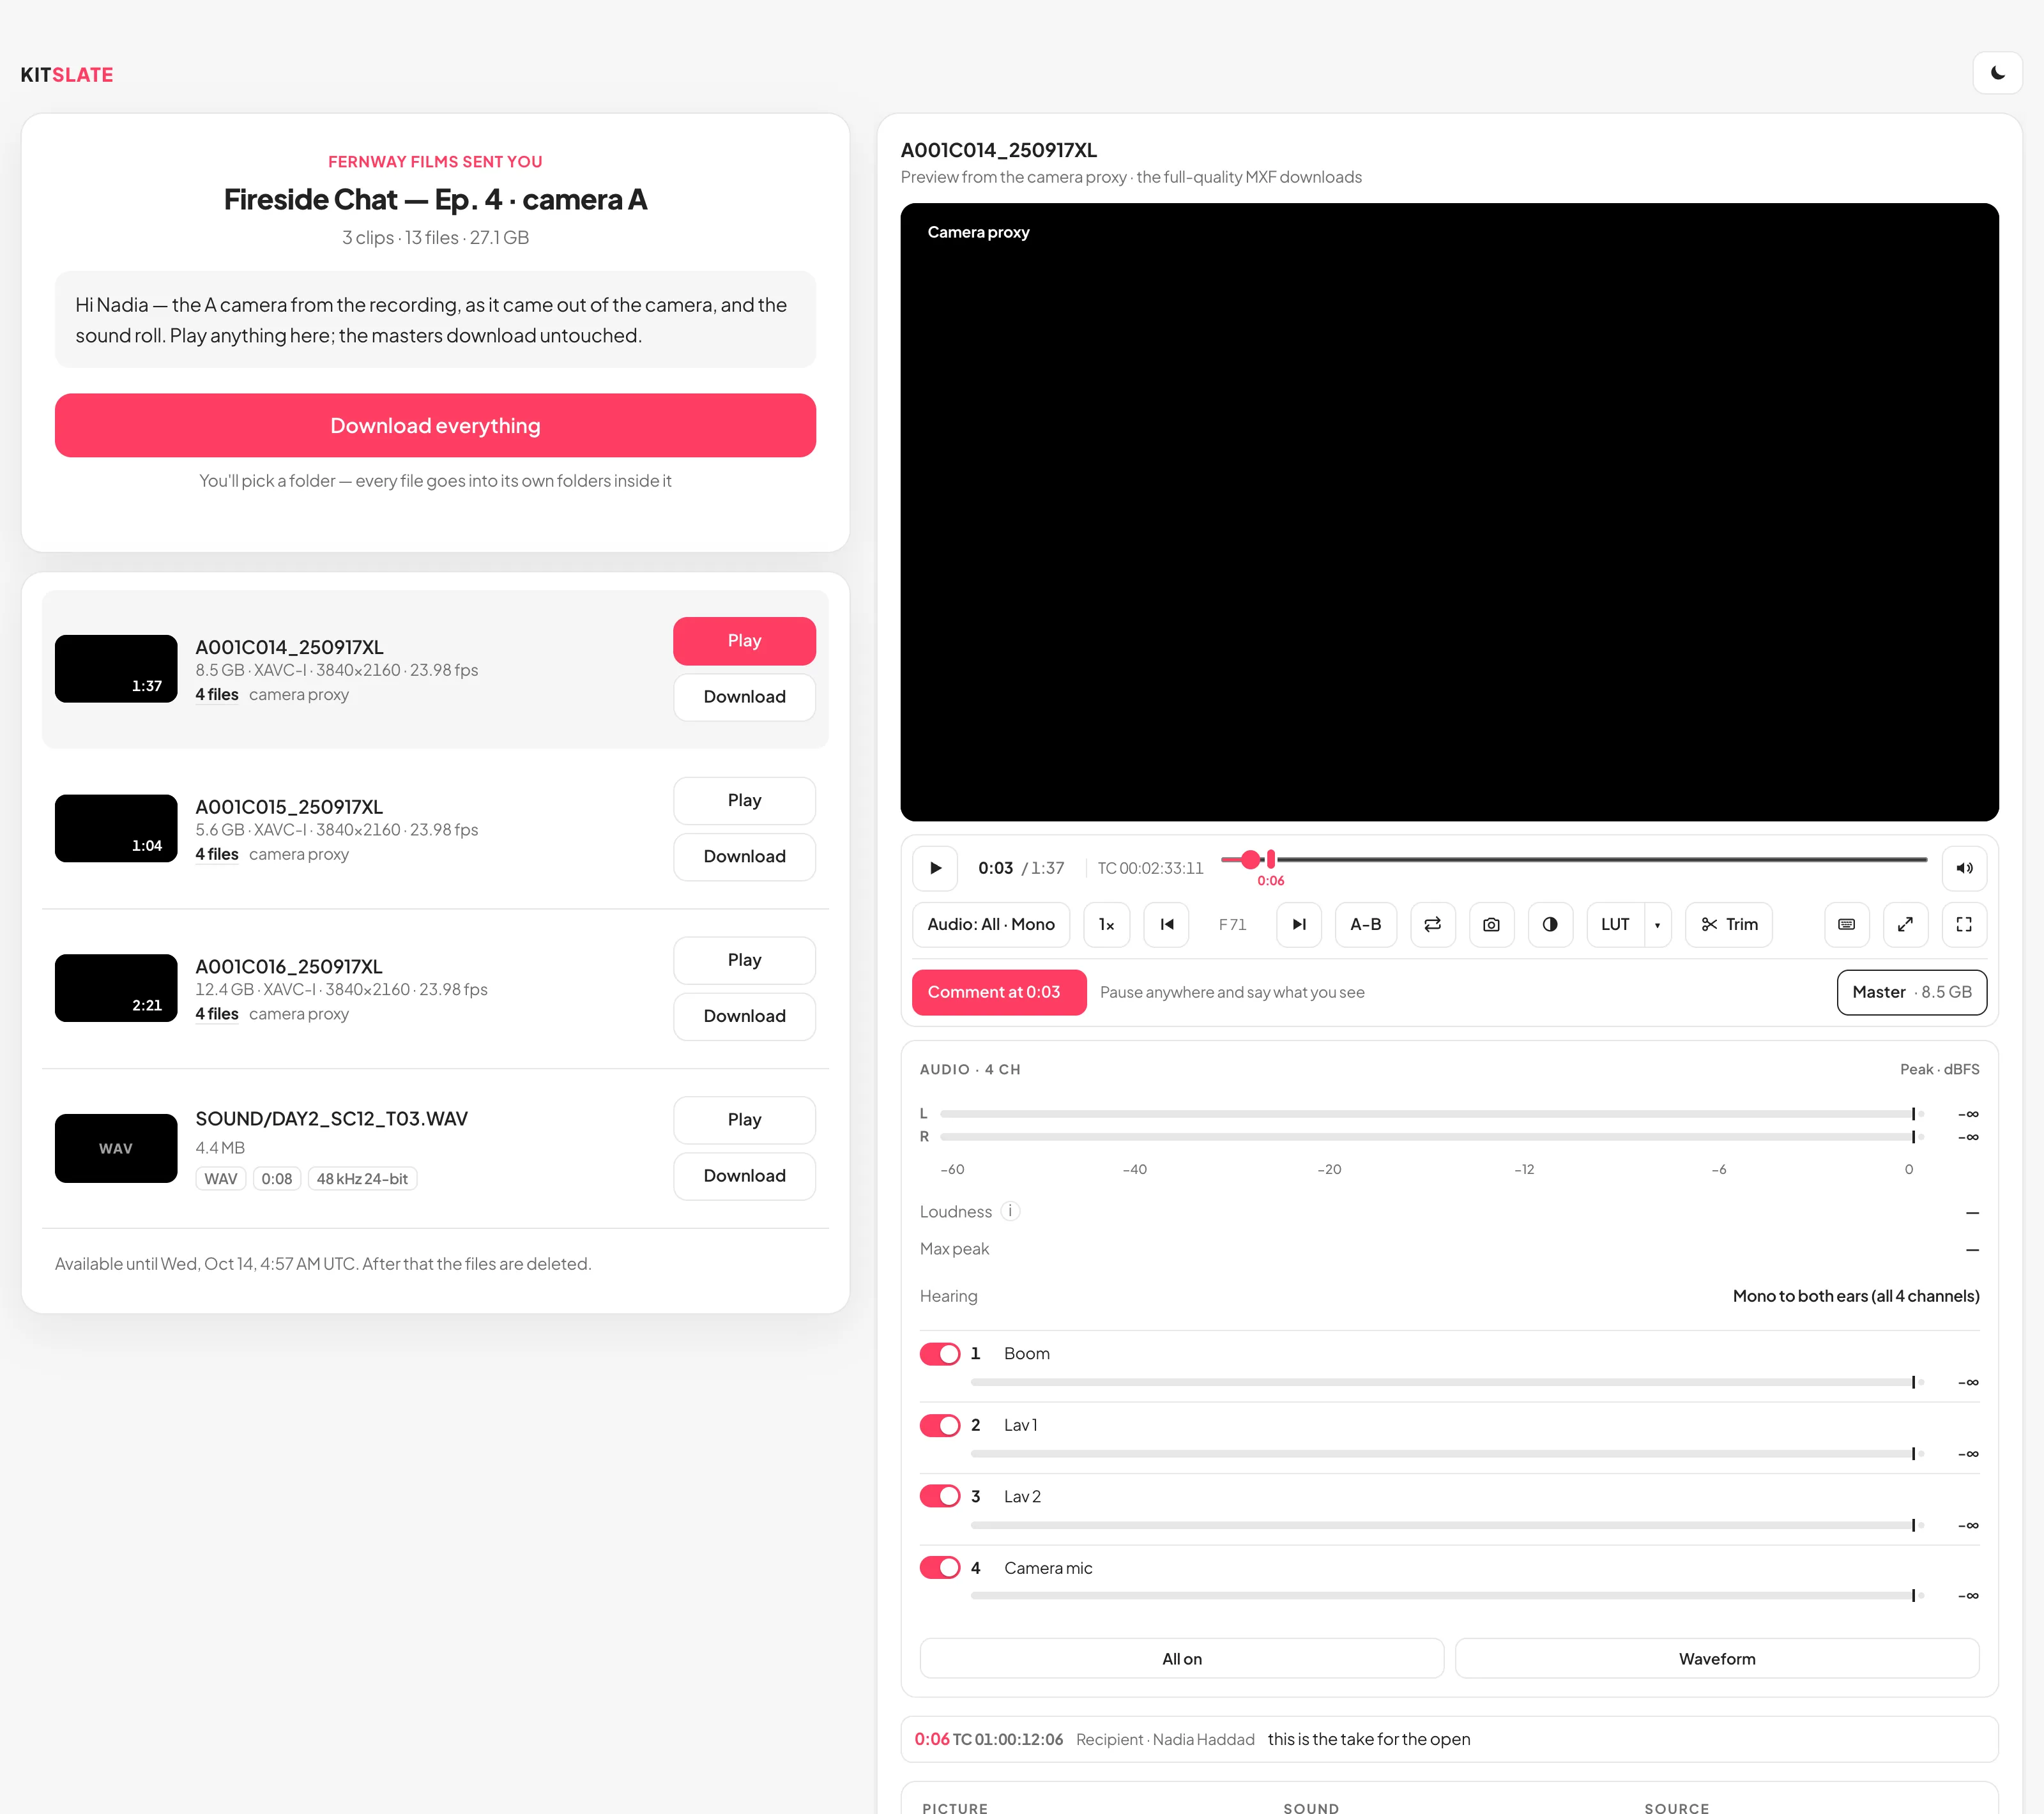Open the Audio: All · Mono selector

[x=991, y=924]
